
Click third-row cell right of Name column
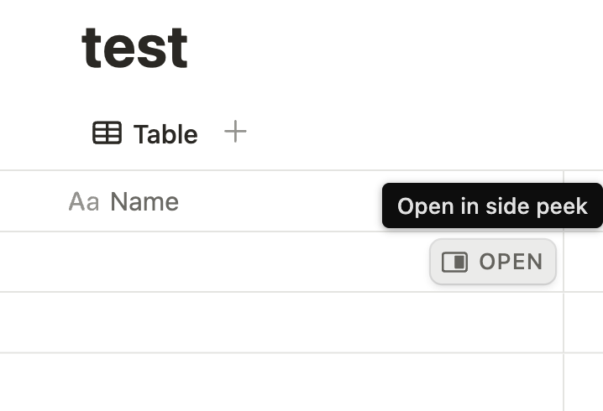(584, 382)
